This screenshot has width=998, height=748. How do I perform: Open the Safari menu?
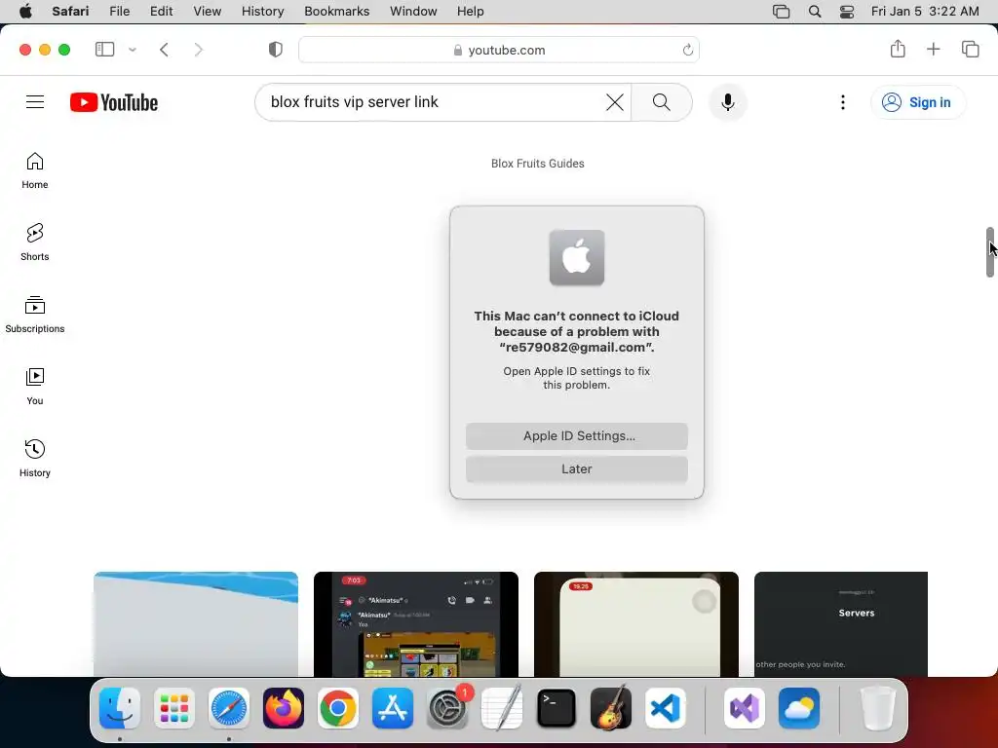tap(70, 12)
